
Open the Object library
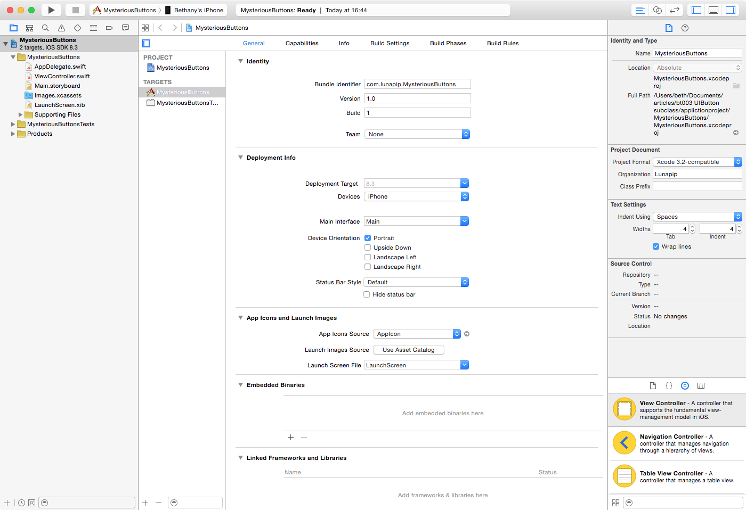point(685,385)
